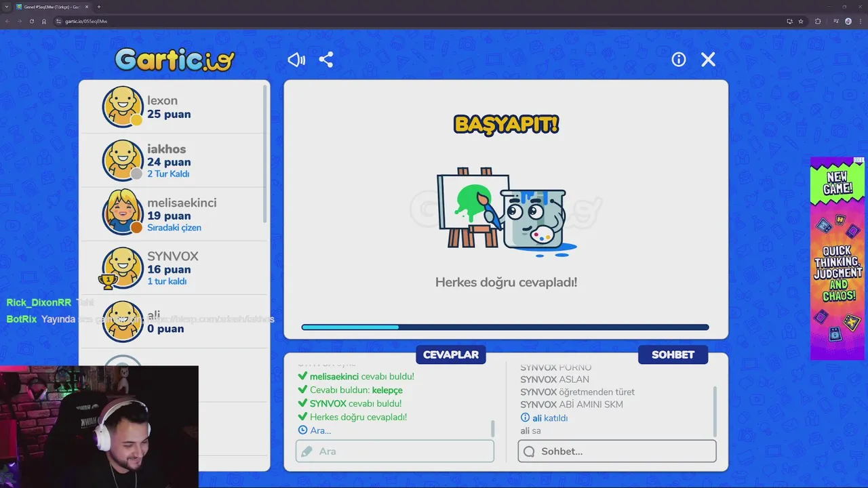868x488 pixels.
Task: Click the answers panel scrollbar
Action: pyautogui.click(x=493, y=428)
